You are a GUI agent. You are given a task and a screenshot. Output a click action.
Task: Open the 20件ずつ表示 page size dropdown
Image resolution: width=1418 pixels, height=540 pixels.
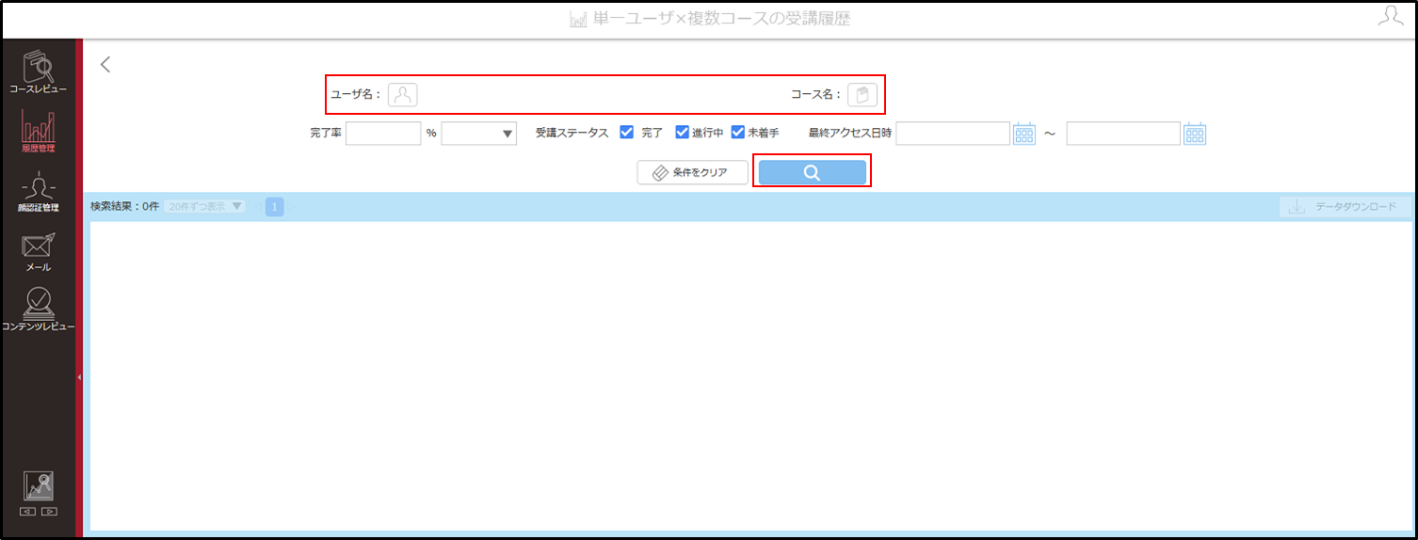pyautogui.click(x=204, y=206)
